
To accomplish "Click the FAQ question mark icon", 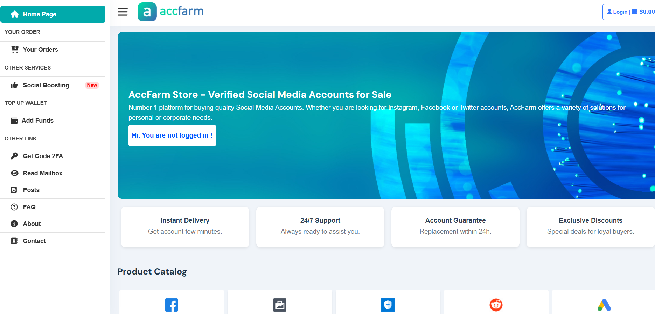I will (14, 207).
